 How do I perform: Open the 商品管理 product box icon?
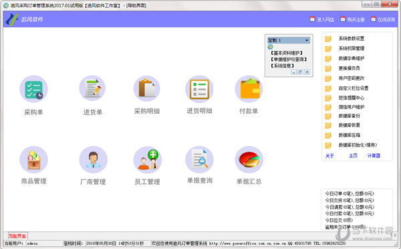click(x=34, y=160)
